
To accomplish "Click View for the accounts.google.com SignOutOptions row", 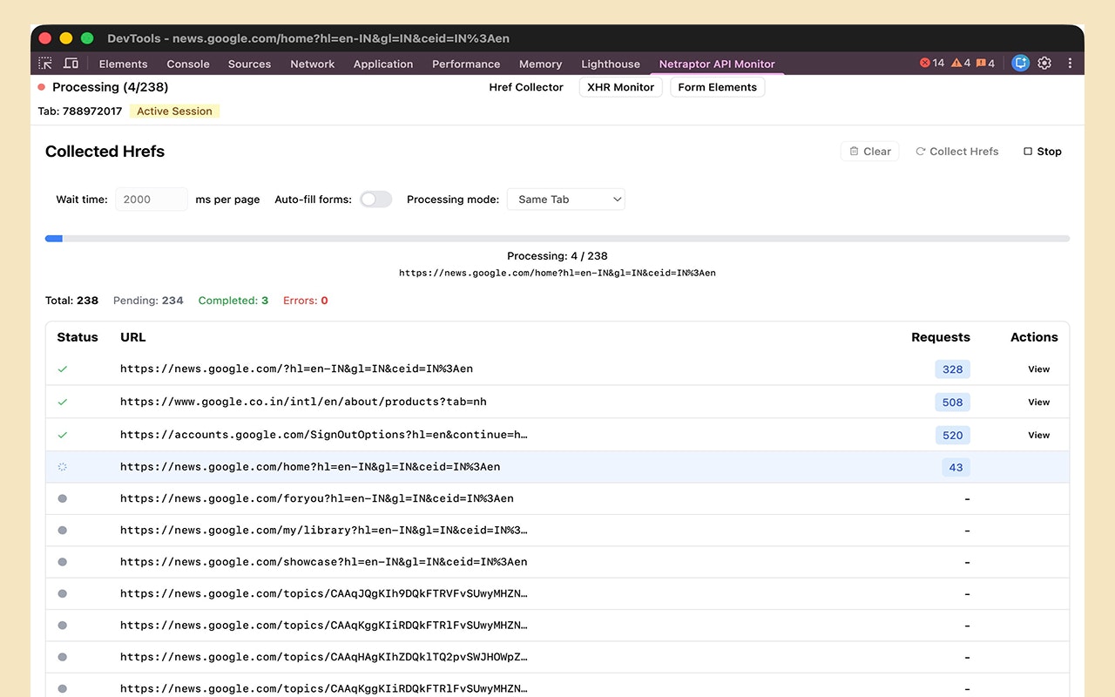I will pos(1038,435).
